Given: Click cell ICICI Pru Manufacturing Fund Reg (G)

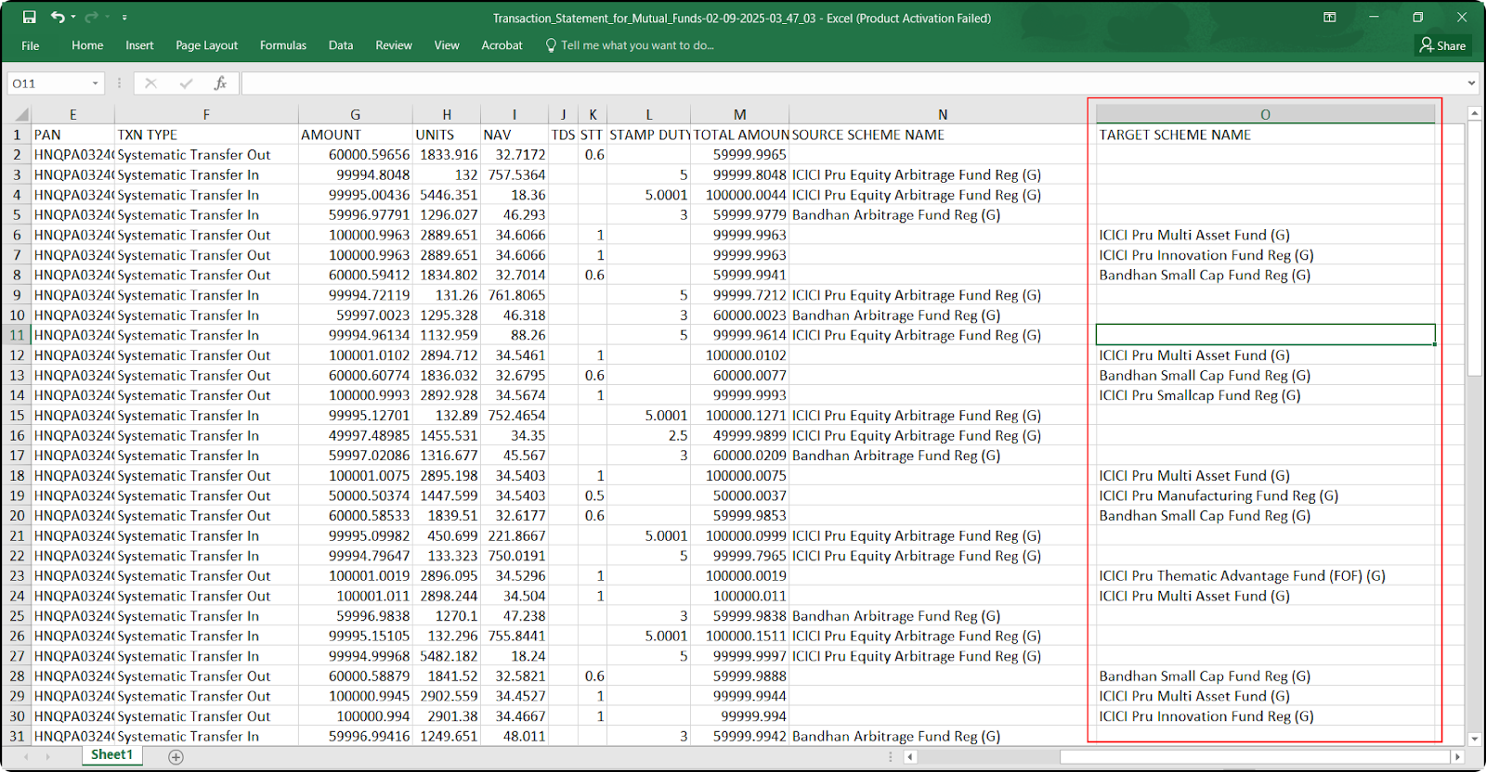Looking at the screenshot, I should pyautogui.click(x=1265, y=495).
